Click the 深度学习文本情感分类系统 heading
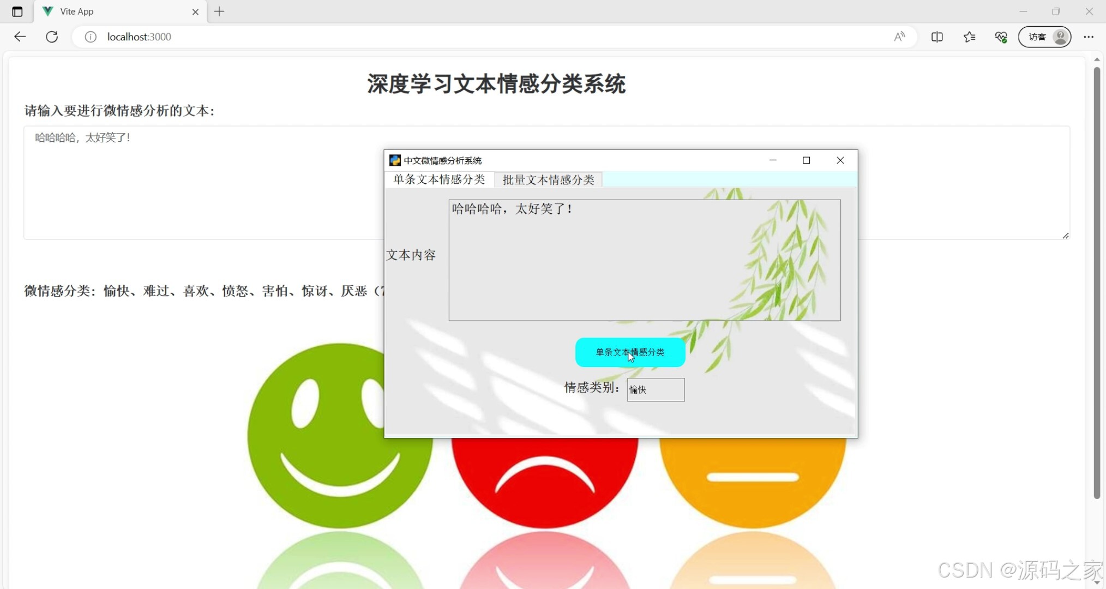 pyautogui.click(x=496, y=84)
